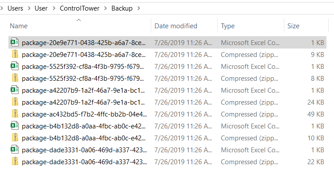Select the zip icon of 24 KB package-a42207b9 archive
Image resolution: width=334 pixels, height=177 pixels.
click(15, 102)
